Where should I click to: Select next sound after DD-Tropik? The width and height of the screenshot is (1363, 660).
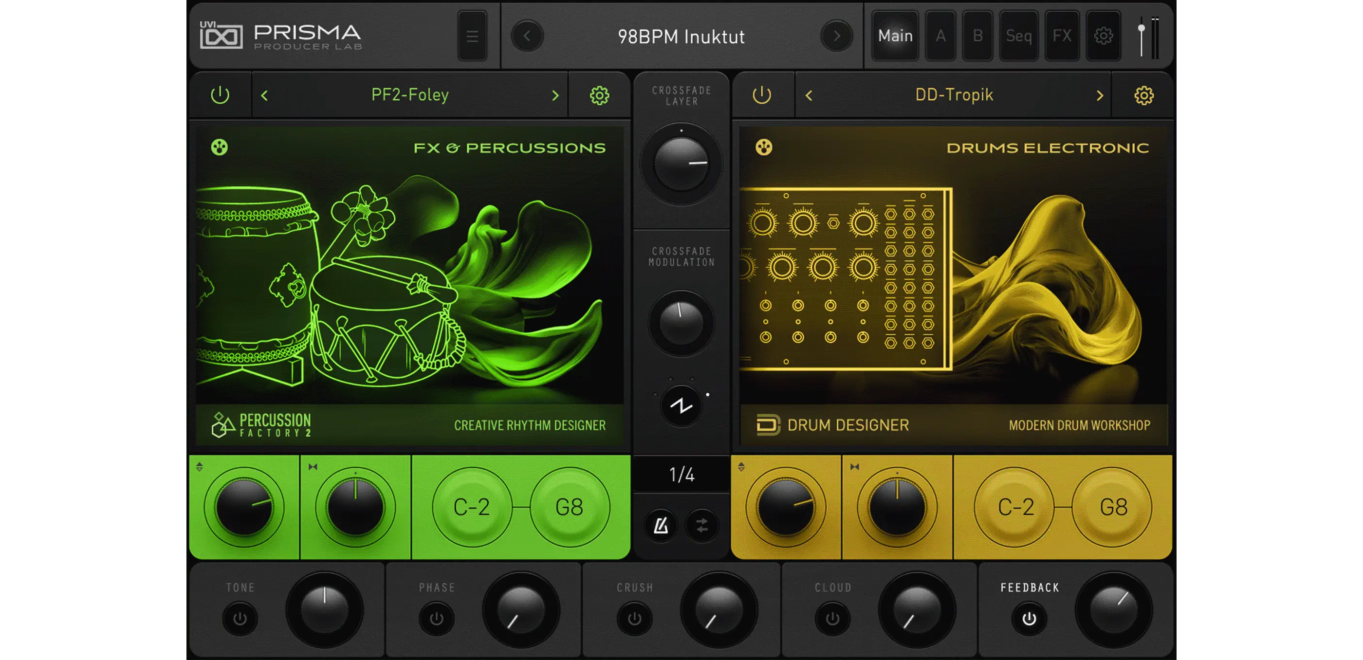pos(1100,96)
